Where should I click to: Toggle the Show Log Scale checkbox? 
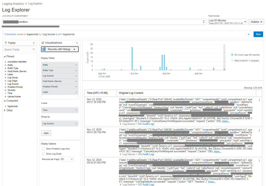[x=43, y=154]
